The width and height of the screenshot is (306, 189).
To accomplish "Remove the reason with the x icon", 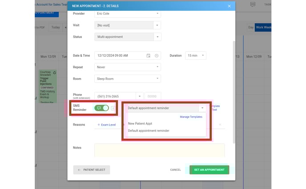I will coord(220,125).
